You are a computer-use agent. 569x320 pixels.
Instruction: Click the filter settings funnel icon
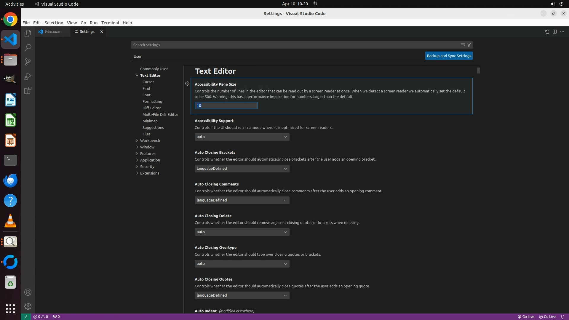point(469,45)
